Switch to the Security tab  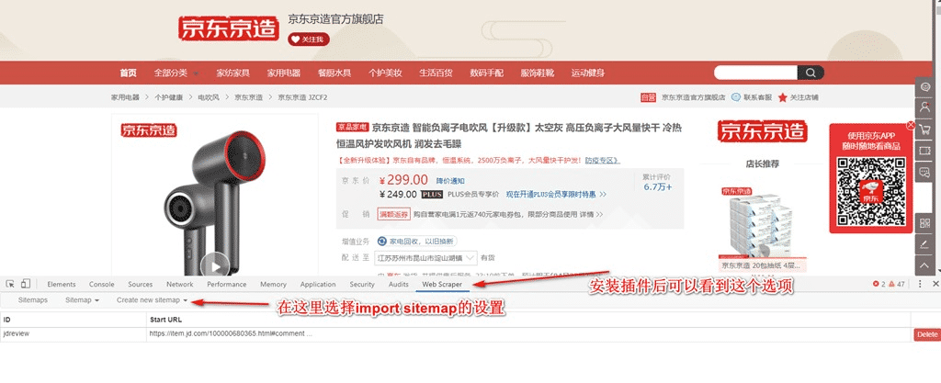coord(362,284)
